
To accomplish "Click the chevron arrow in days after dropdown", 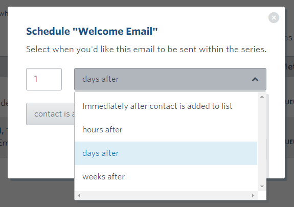I will coord(255,79).
